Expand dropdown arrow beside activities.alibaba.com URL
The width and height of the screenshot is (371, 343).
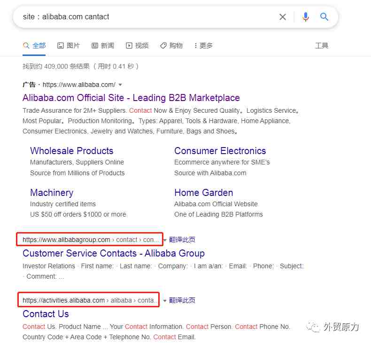pyautogui.click(x=165, y=301)
